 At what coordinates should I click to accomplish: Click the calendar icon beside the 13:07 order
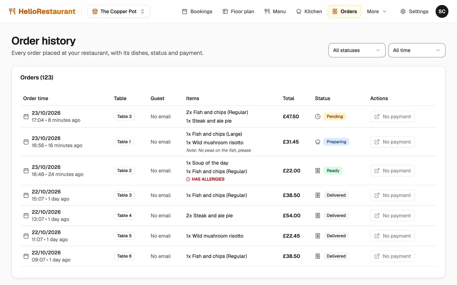(x=26, y=216)
